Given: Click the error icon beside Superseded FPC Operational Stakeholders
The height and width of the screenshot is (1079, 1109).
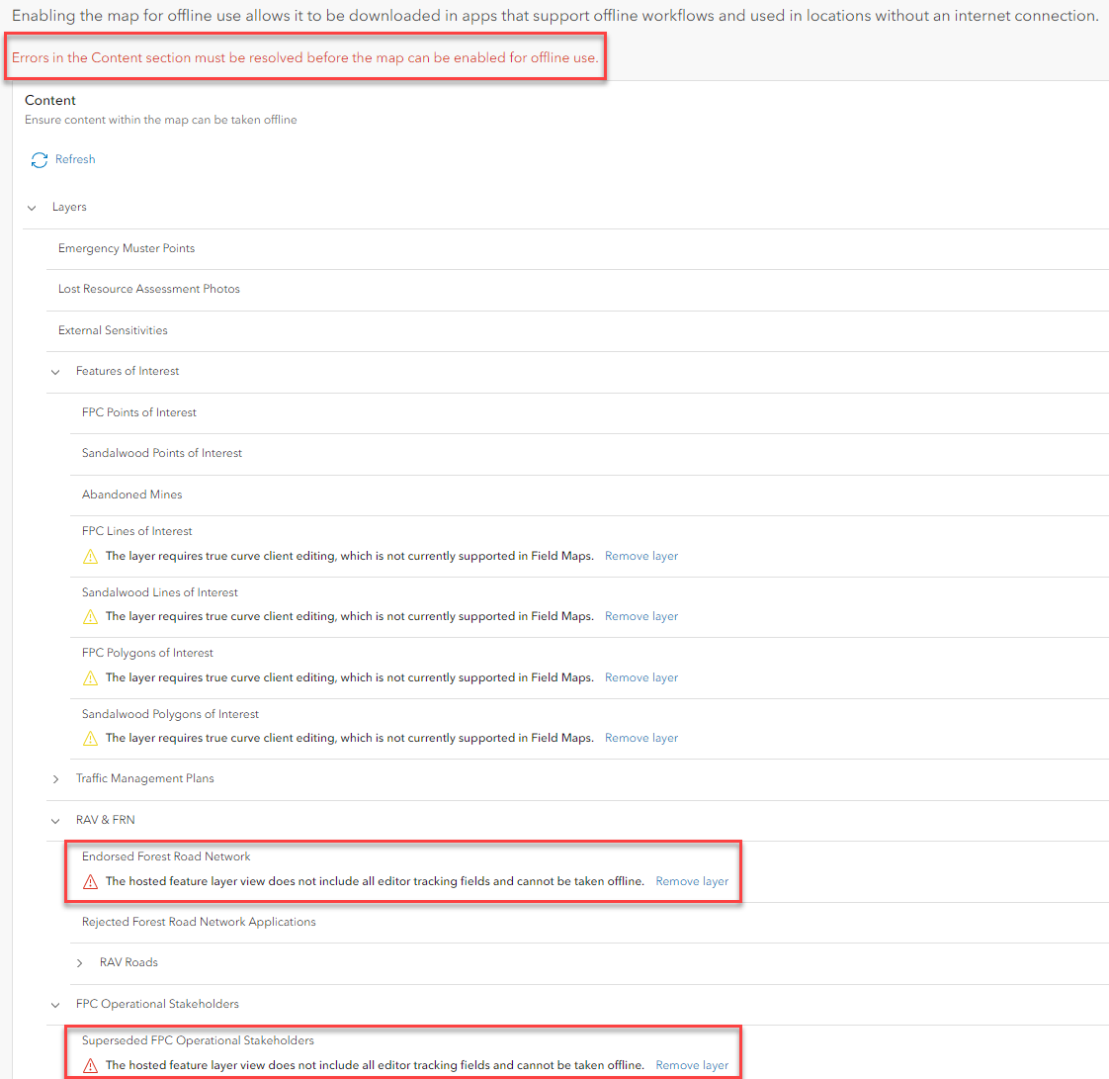Looking at the screenshot, I should pos(90,1065).
